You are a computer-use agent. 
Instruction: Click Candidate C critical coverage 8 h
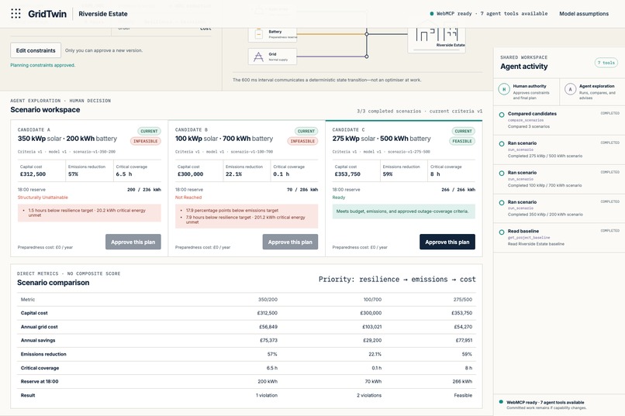[435, 174]
